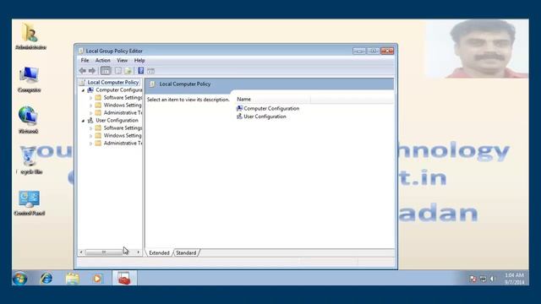Image resolution: width=541 pixels, height=304 pixels.
Task: Collapse the Computer Configuration tree node
Action: click(x=83, y=90)
